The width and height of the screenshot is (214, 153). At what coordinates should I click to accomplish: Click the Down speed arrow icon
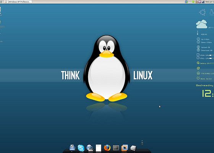point(198,42)
